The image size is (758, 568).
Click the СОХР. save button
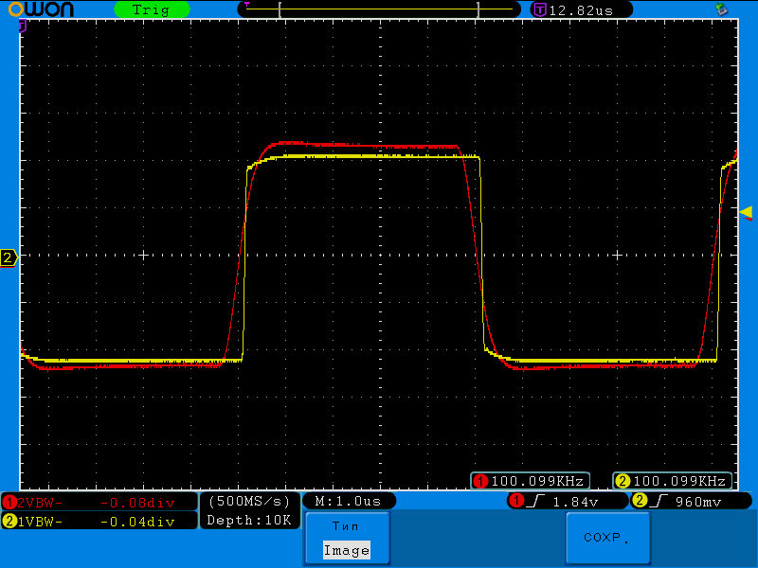coord(607,538)
